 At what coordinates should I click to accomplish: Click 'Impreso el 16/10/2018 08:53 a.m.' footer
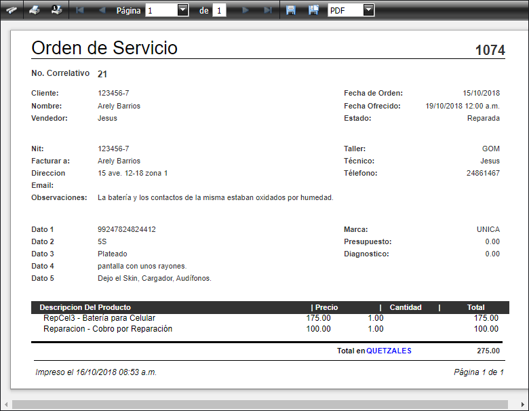point(96,372)
